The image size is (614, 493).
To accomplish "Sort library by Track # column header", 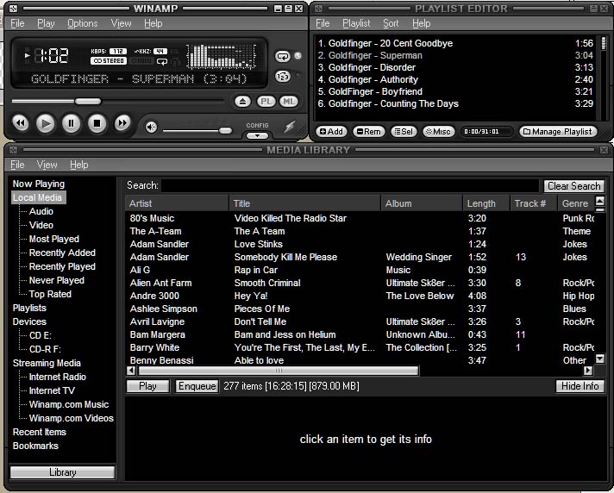I will point(533,203).
